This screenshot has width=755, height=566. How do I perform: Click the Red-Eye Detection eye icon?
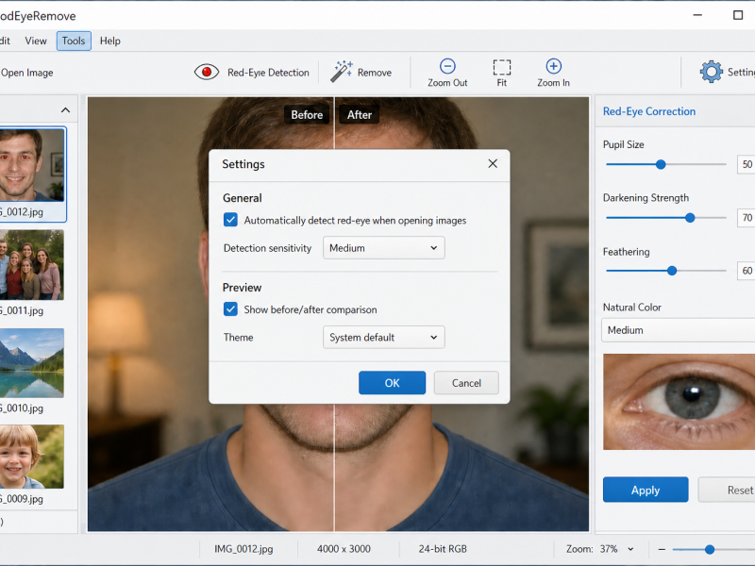tap(207, 73)
